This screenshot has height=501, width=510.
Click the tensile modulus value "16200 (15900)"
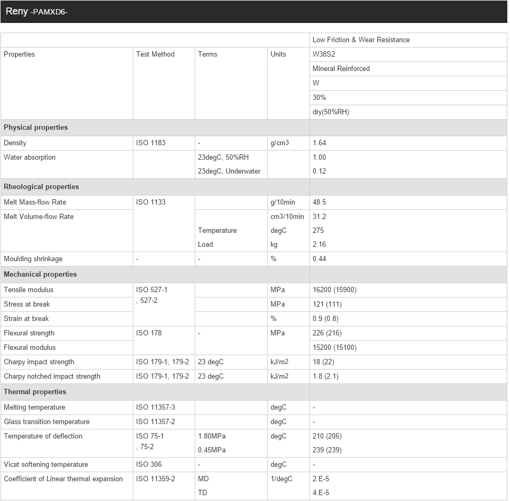334,289
